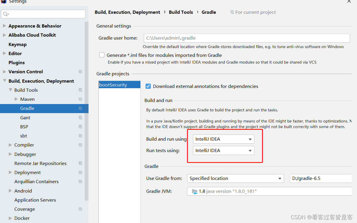Click project-level icon next to BSP
Viewport: 357px width, 223px height.
click(x=80, y=127)
